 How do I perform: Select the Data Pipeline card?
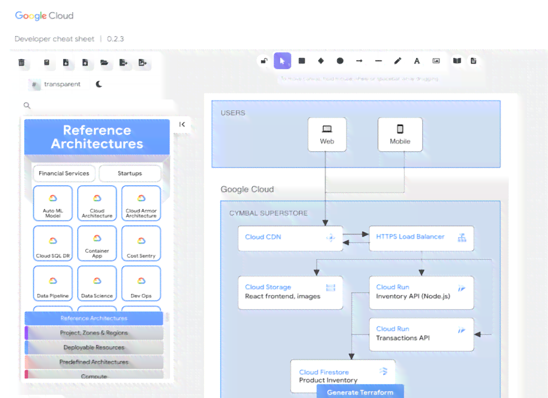53,283
